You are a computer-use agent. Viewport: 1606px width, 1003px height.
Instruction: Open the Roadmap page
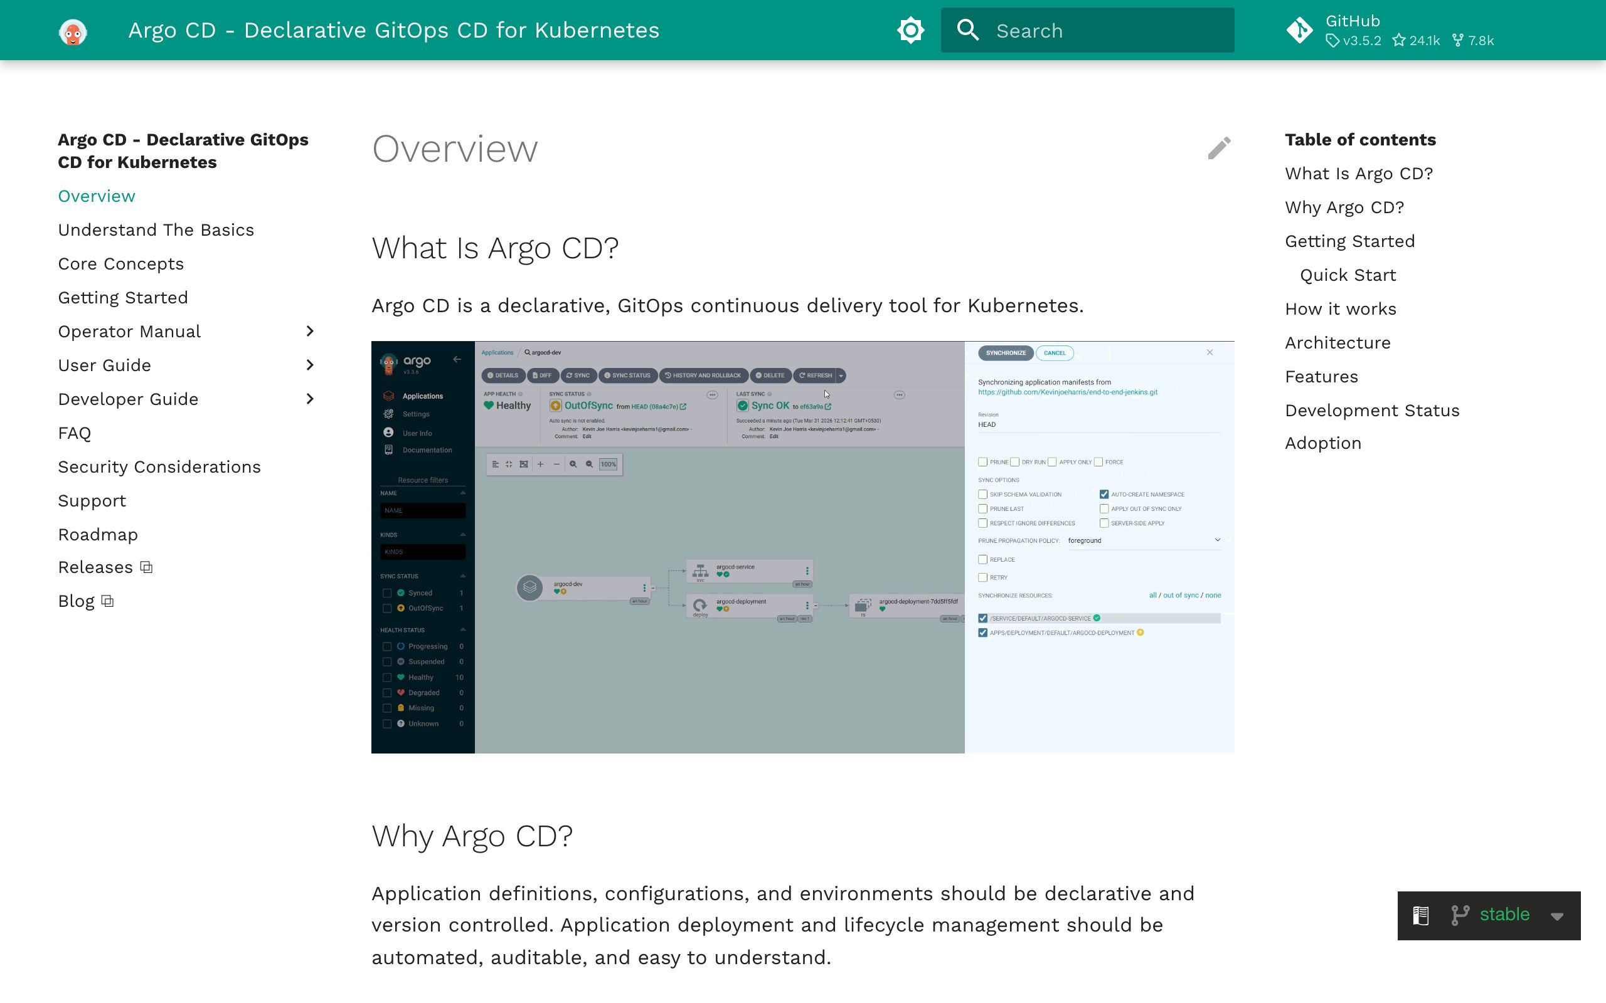(98, 535)
